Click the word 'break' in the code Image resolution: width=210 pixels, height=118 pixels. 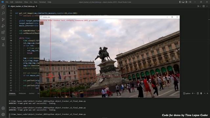[30, 53]
